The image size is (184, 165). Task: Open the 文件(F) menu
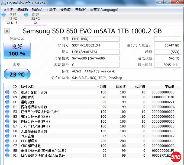(x=8, y=10)
